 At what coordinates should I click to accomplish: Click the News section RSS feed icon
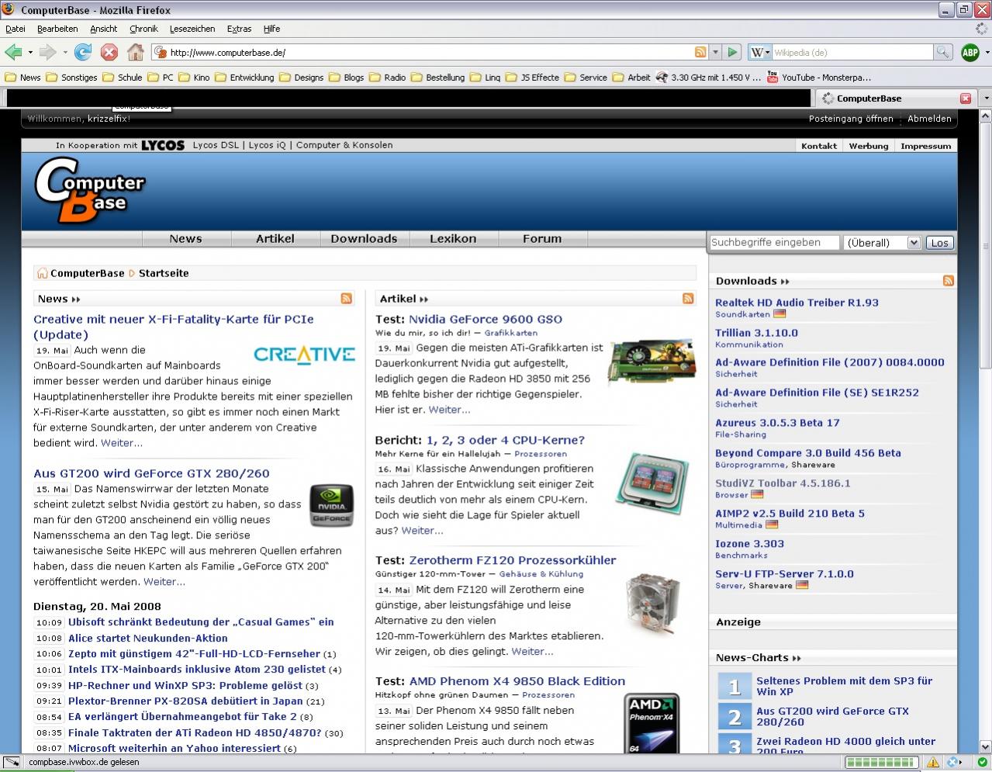347,299
